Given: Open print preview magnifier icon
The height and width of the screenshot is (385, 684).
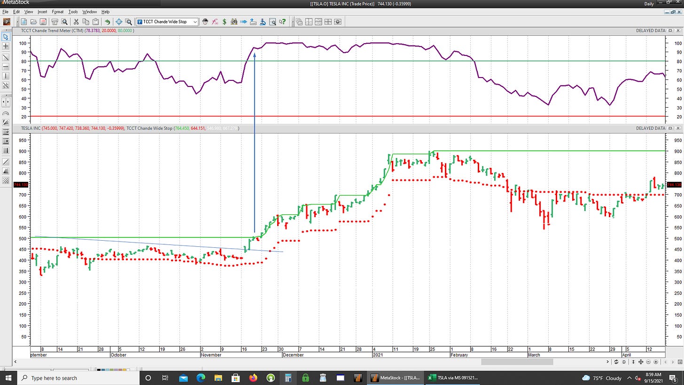Looking at the screenshot, I should (64, 22).
